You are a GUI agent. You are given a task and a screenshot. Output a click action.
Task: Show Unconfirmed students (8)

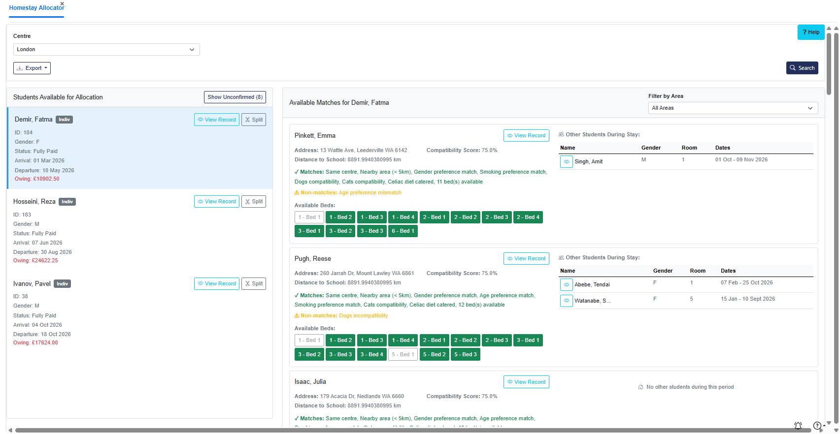[x=235, y=97]
